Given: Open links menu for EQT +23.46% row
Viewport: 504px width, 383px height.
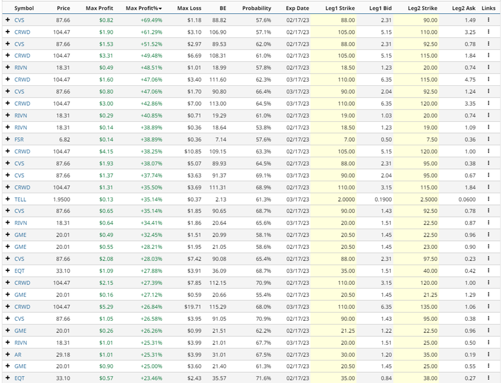Looking at the screenshot, I should 488,378.
